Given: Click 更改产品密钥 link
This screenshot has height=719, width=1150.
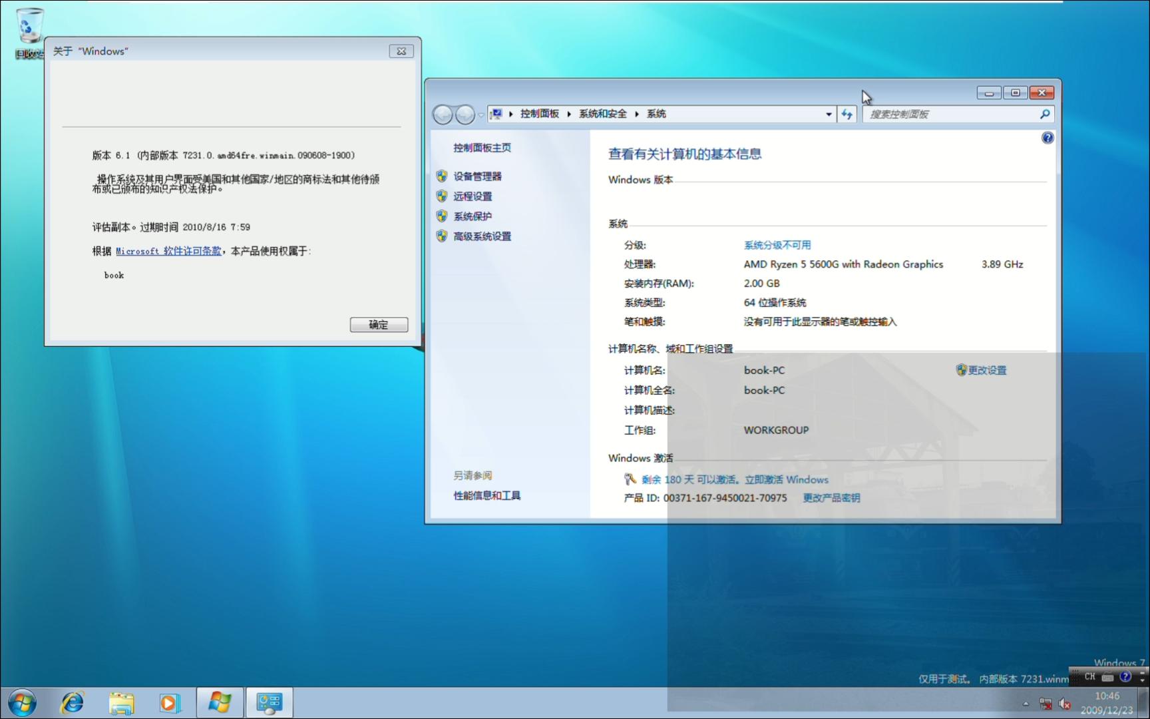Looking at the screenshot, I should (831, 498).
